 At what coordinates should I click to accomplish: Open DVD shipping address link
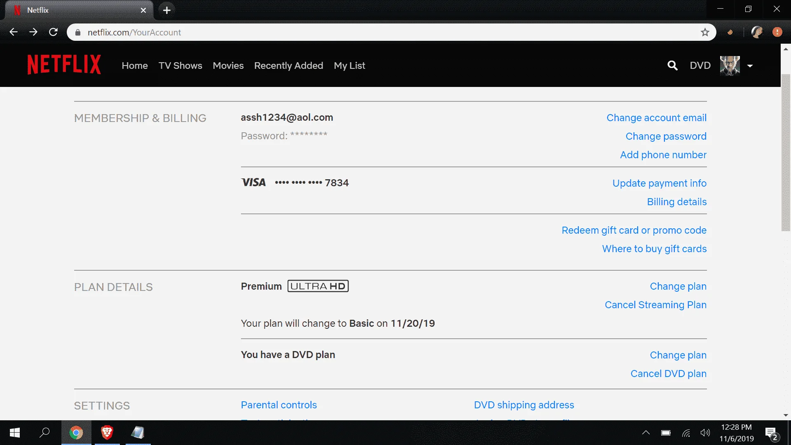tap(524, 405)
